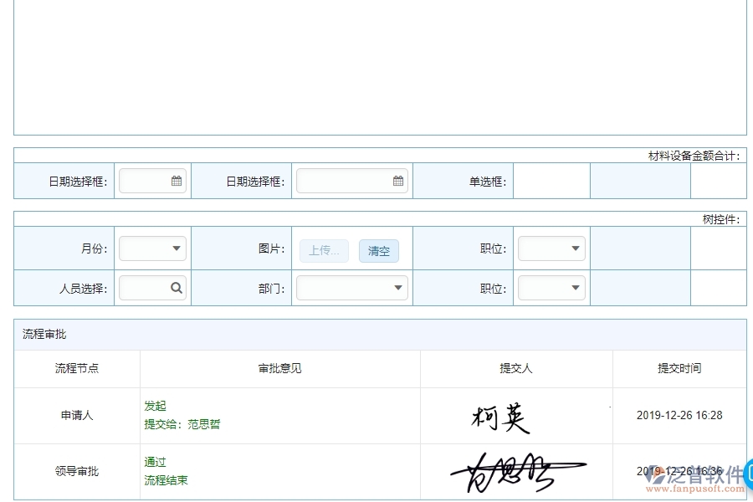This screenshot has height=502, width=753.
Task: Open calendar picker for second 日期选择框 field
Action: pos(398,180)
